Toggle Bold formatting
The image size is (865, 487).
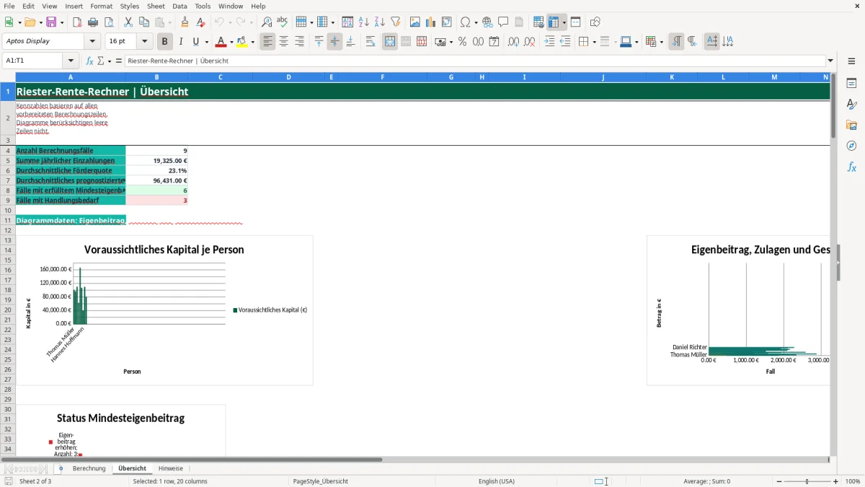point(165,42)
